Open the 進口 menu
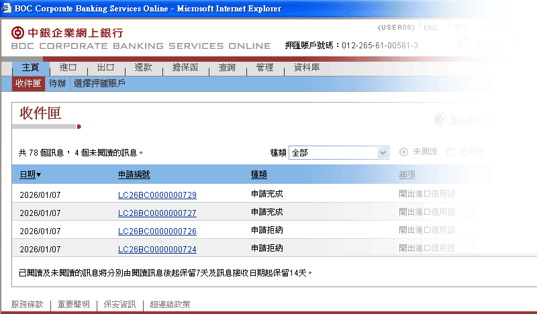The image size is (537, 314). (x=68, y=68)
